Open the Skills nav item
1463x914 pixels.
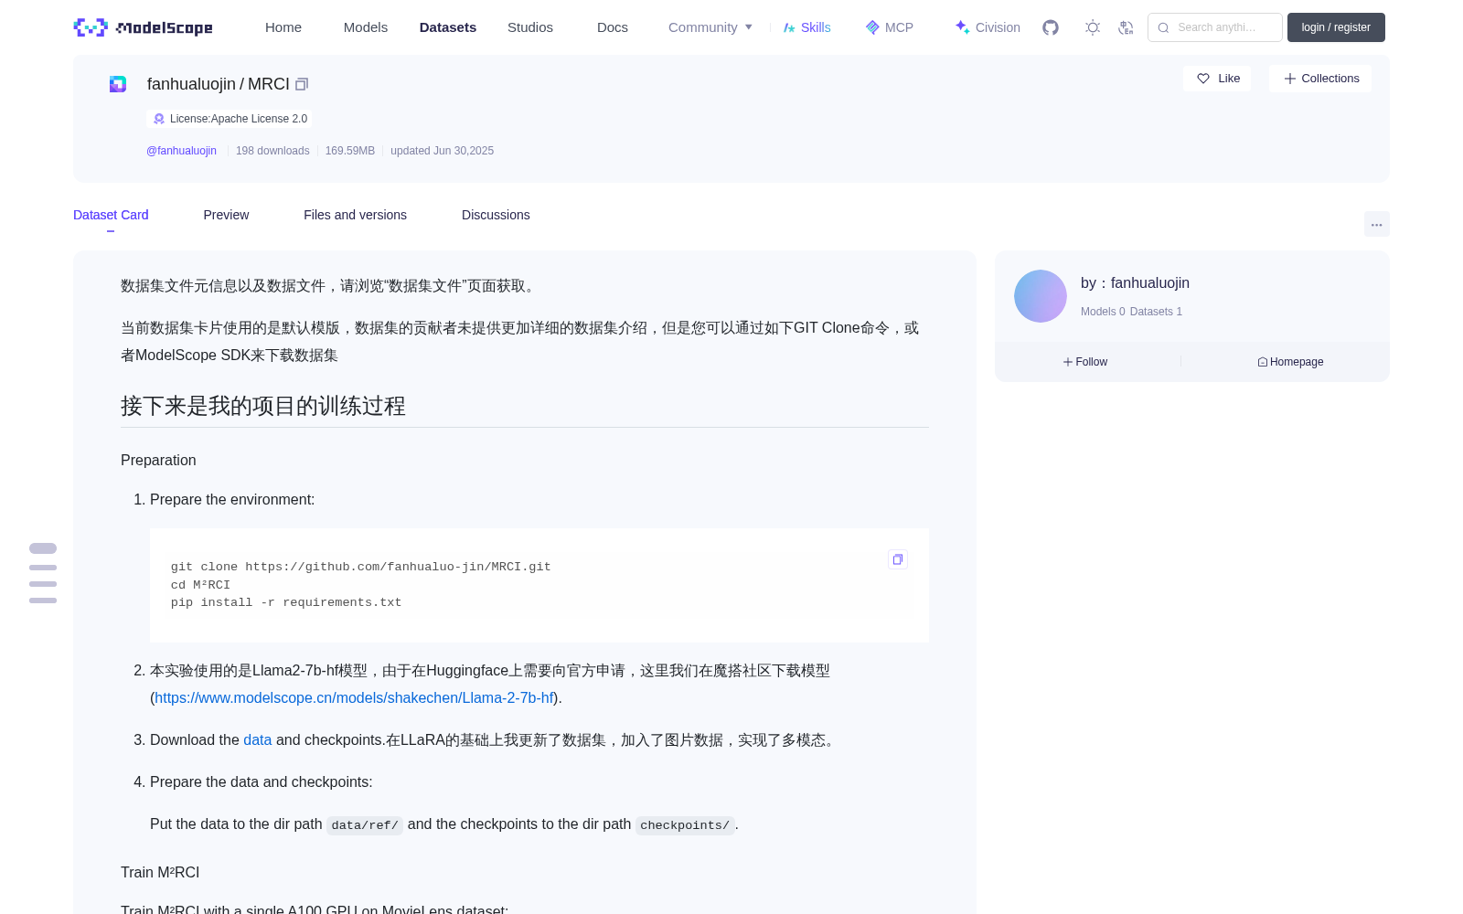coord(806,27)
